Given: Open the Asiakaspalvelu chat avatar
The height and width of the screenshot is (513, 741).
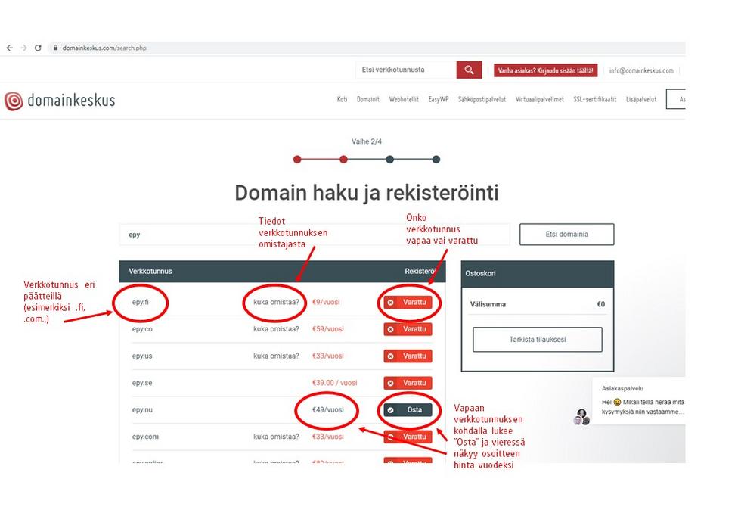Looking at the screenshot, I should [581, 417].
